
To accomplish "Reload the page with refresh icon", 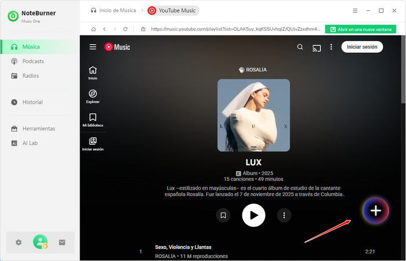I will pos(126,29).
